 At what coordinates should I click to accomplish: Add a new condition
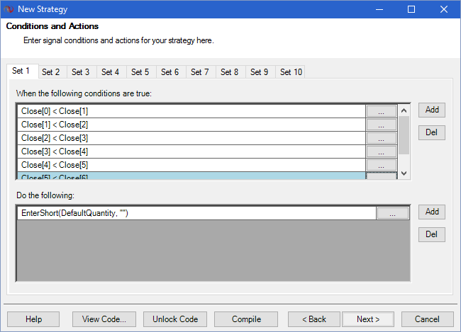432,110
